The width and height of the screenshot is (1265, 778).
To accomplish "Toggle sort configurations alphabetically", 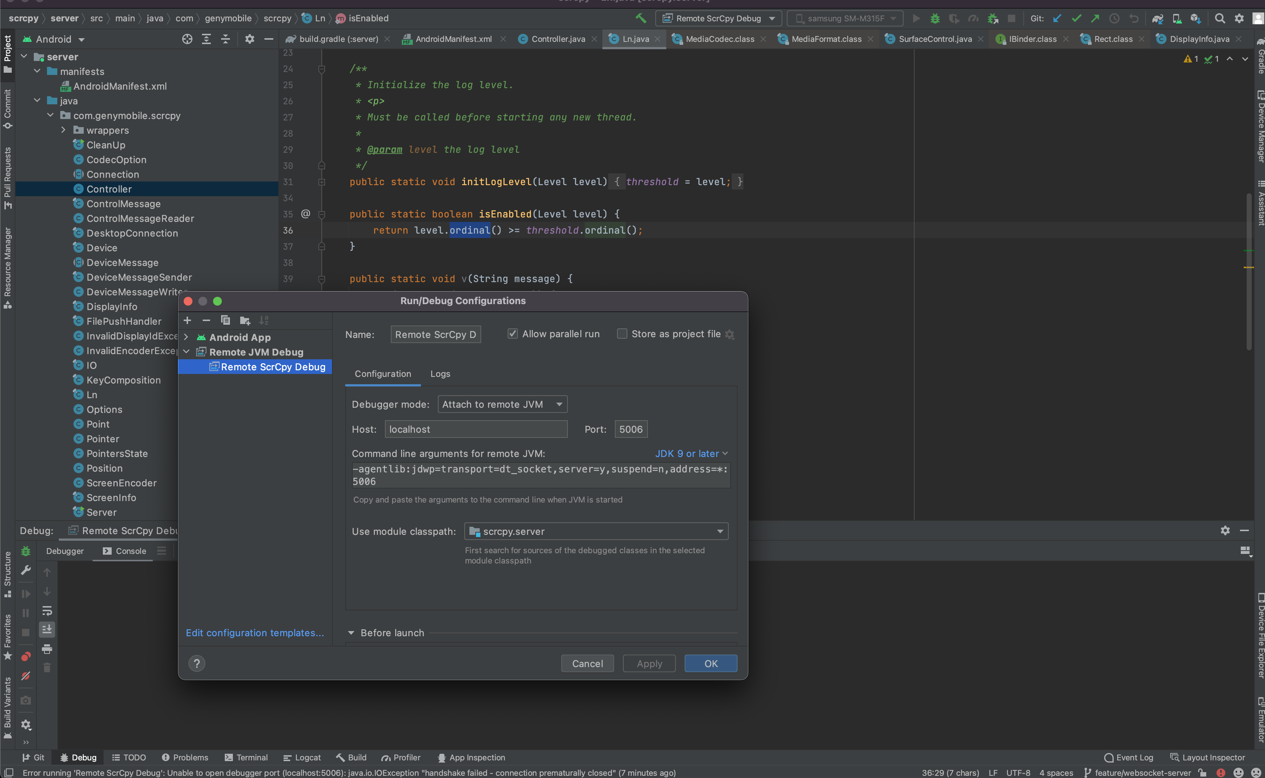I will coord(264,320).
